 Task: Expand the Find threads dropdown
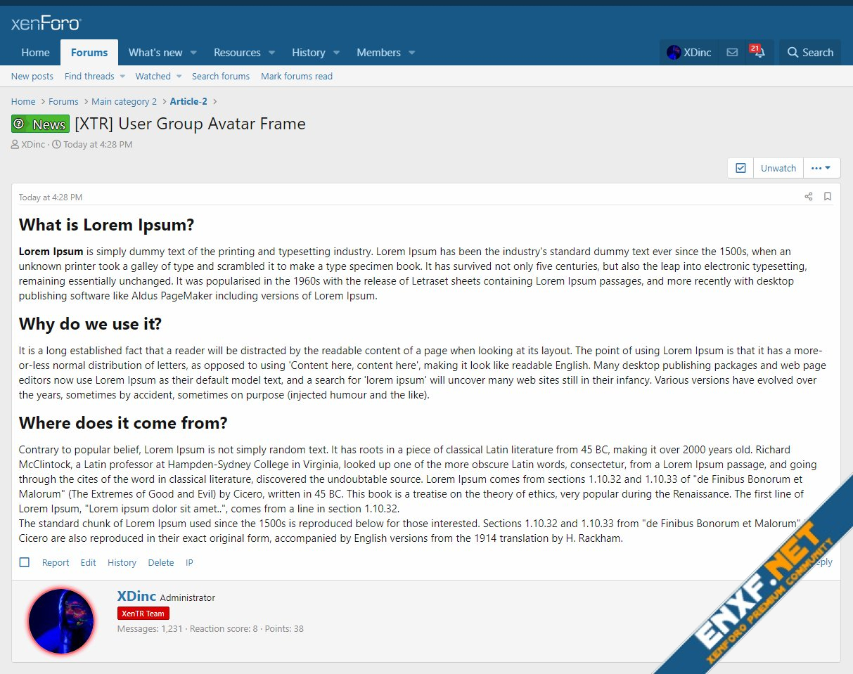(x=122, y=77)
